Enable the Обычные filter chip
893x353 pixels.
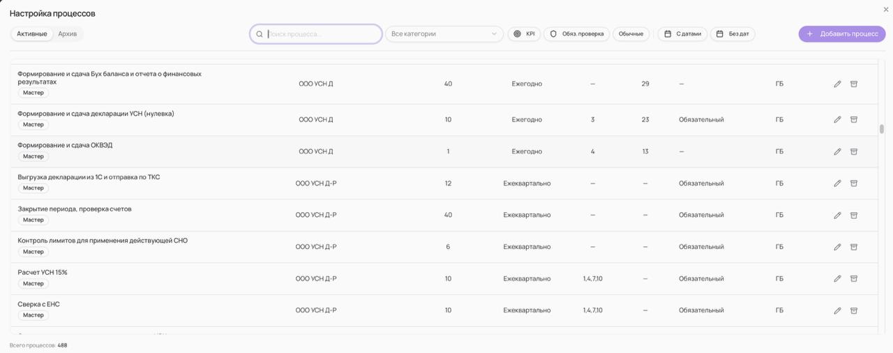(x=631, y=33)
